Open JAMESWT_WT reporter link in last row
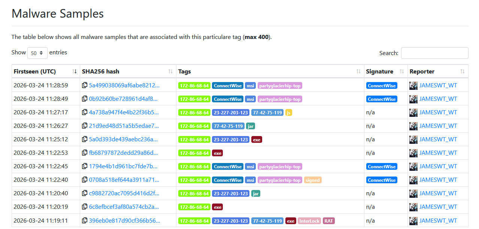This screenshot has width=479, height=229. [438, 220]
